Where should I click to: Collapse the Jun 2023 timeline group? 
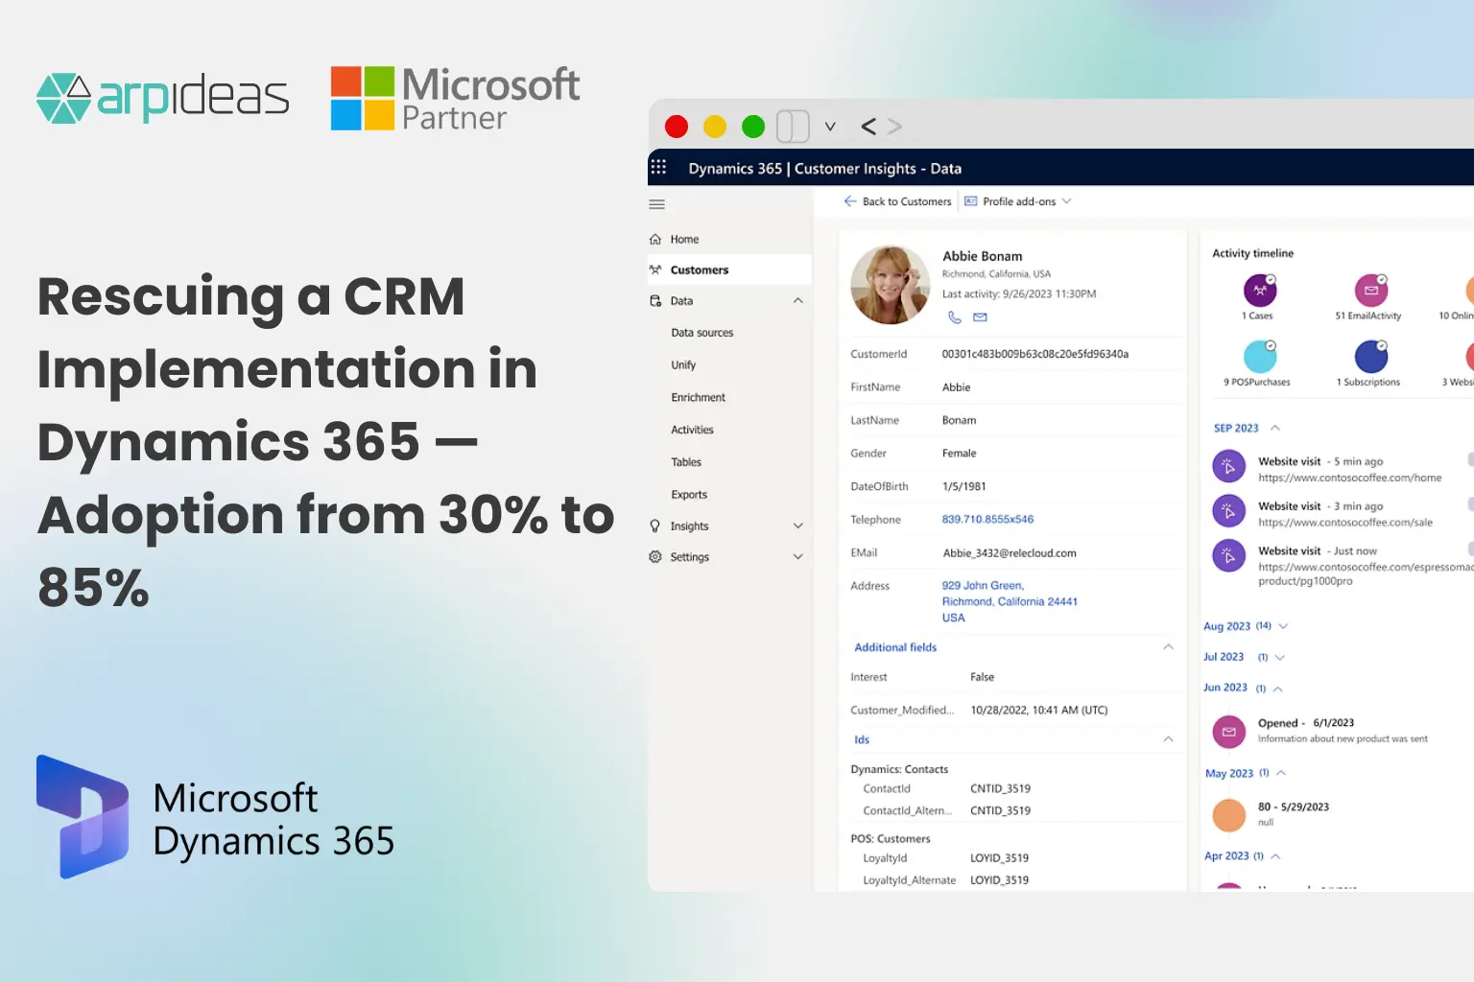pyautogui.click(x=1277, y=689)
